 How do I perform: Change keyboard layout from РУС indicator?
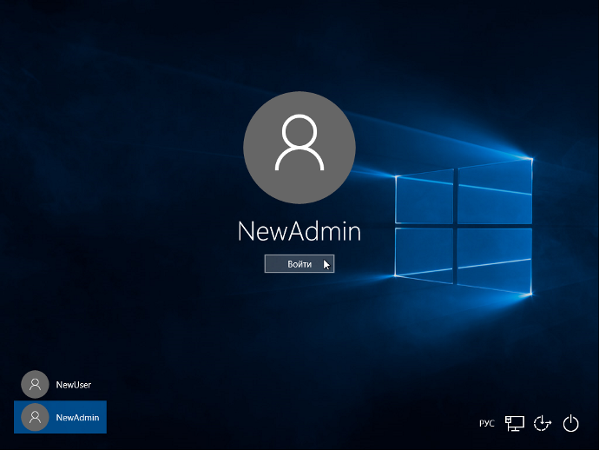coord(487,423)
